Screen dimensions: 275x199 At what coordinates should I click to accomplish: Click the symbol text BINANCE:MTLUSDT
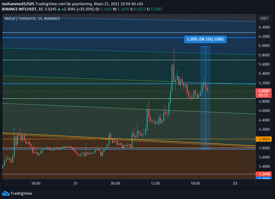[x=19, y=9]
